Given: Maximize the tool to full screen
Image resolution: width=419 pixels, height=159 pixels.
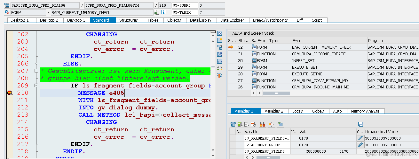Looking at the screenshot, I should [220, 54].
